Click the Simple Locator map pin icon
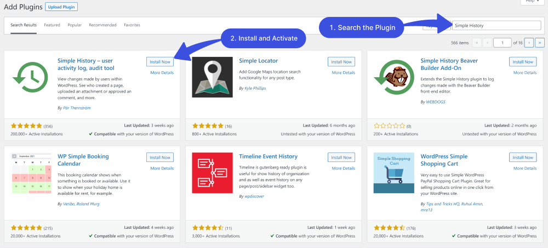Viewport: 548px width, 248px height. click(212, 77)
